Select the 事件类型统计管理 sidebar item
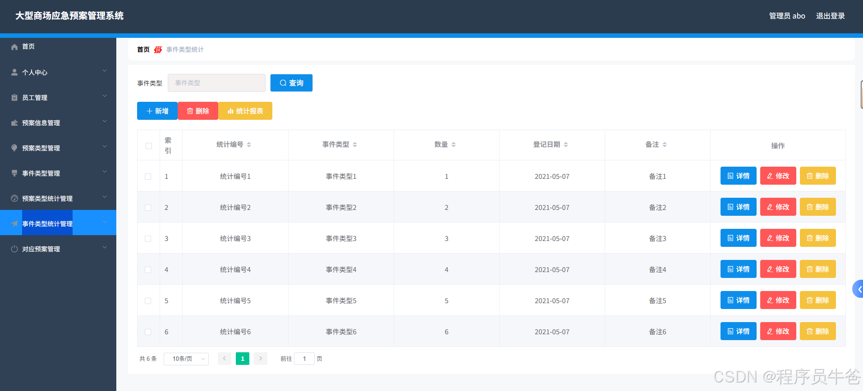 point(58,223)
